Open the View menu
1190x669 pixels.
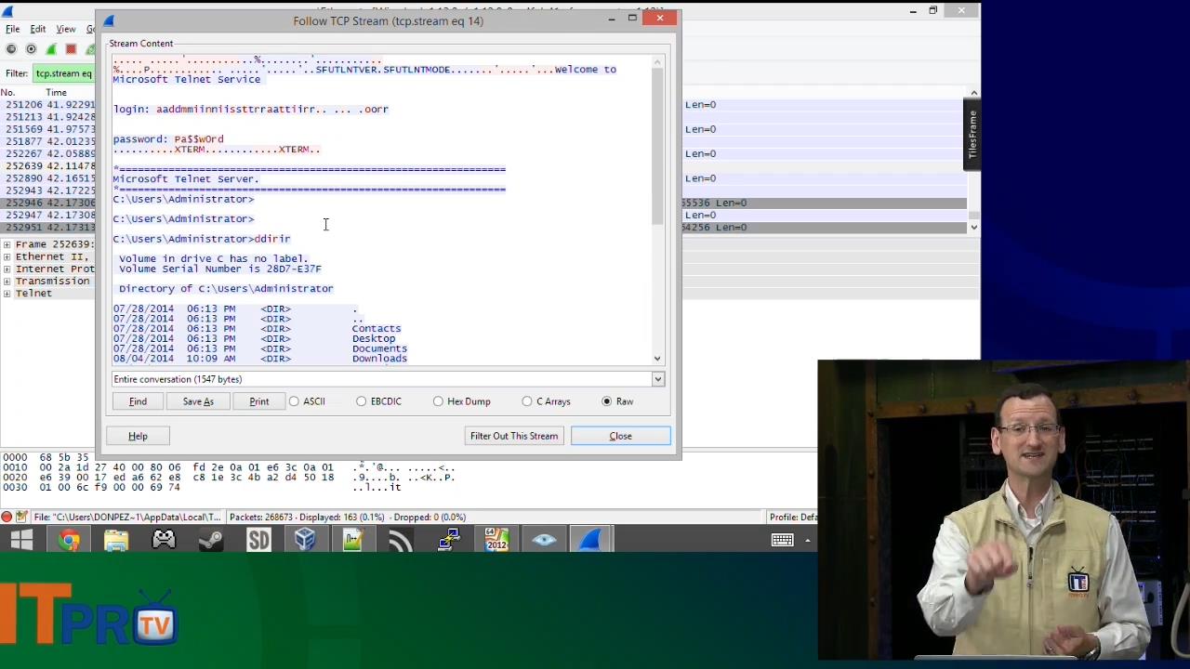pos(66,29)
